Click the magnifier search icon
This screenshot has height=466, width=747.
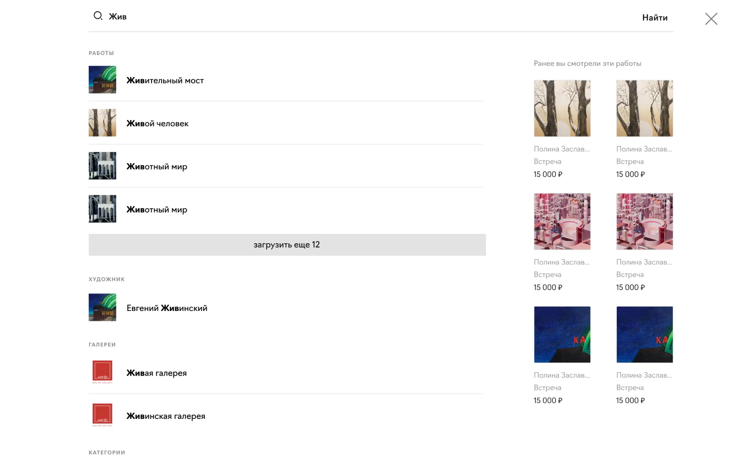(x=98, y=16)
